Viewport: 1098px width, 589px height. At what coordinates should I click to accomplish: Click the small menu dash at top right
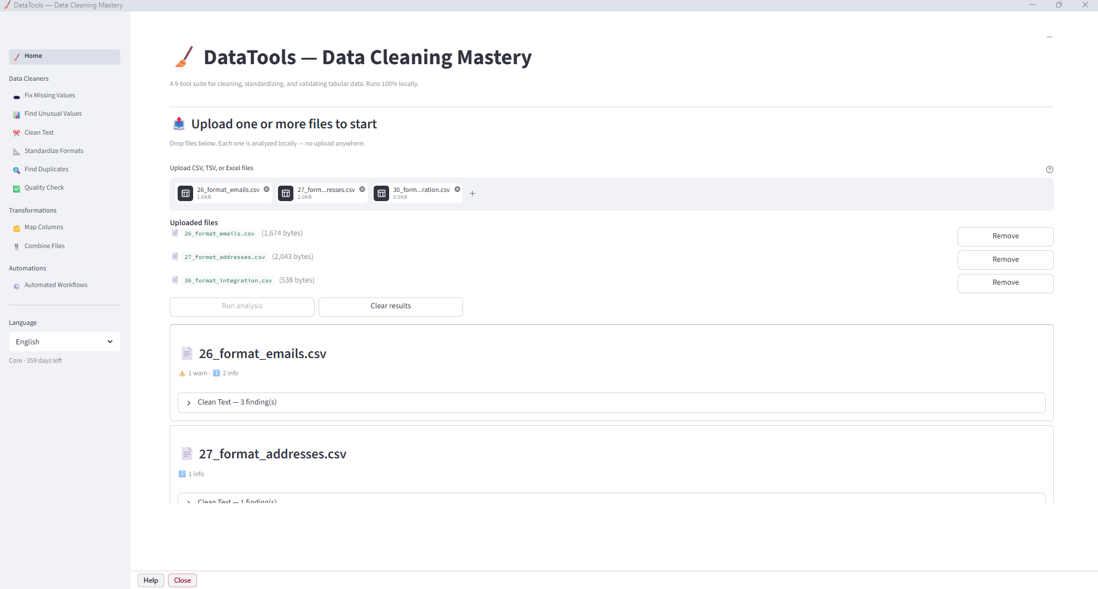1049,37
